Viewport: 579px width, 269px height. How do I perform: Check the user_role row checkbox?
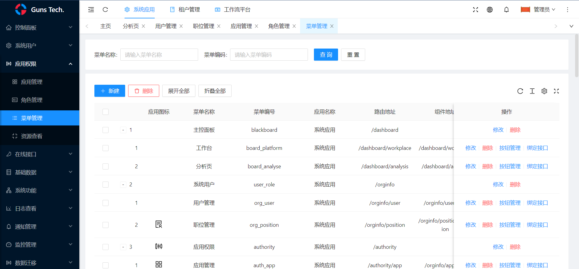(x=106, y=185)
